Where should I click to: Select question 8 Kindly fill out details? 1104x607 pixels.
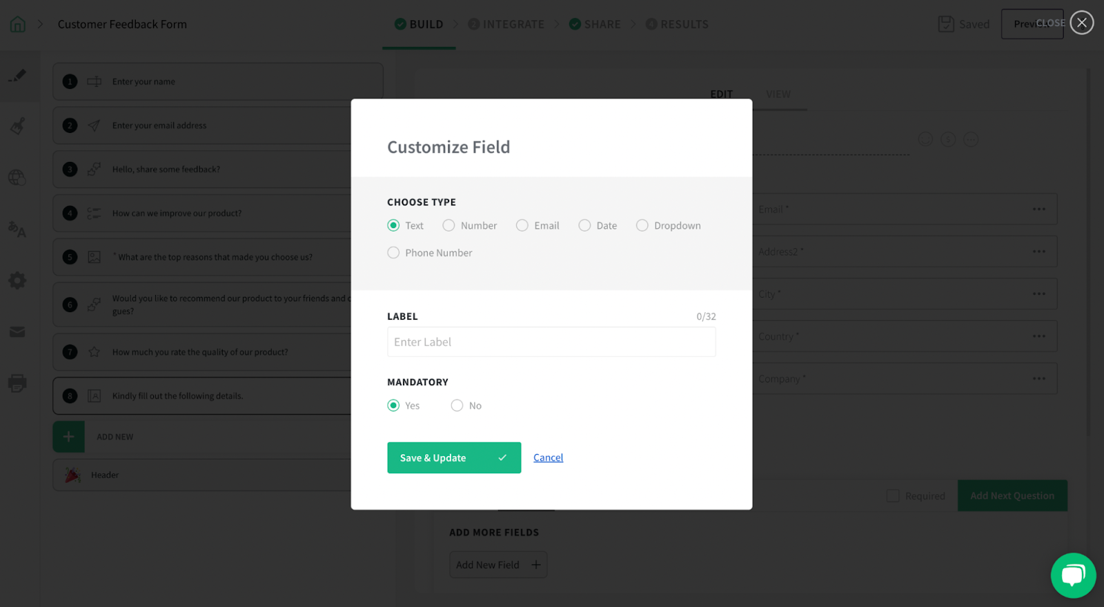(218, 396)
